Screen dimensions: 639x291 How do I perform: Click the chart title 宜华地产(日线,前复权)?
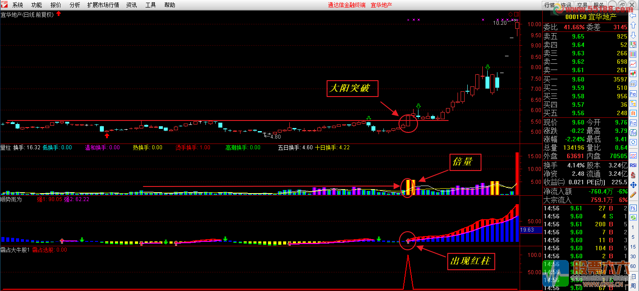pyautogui.click(x=27, y=15)
